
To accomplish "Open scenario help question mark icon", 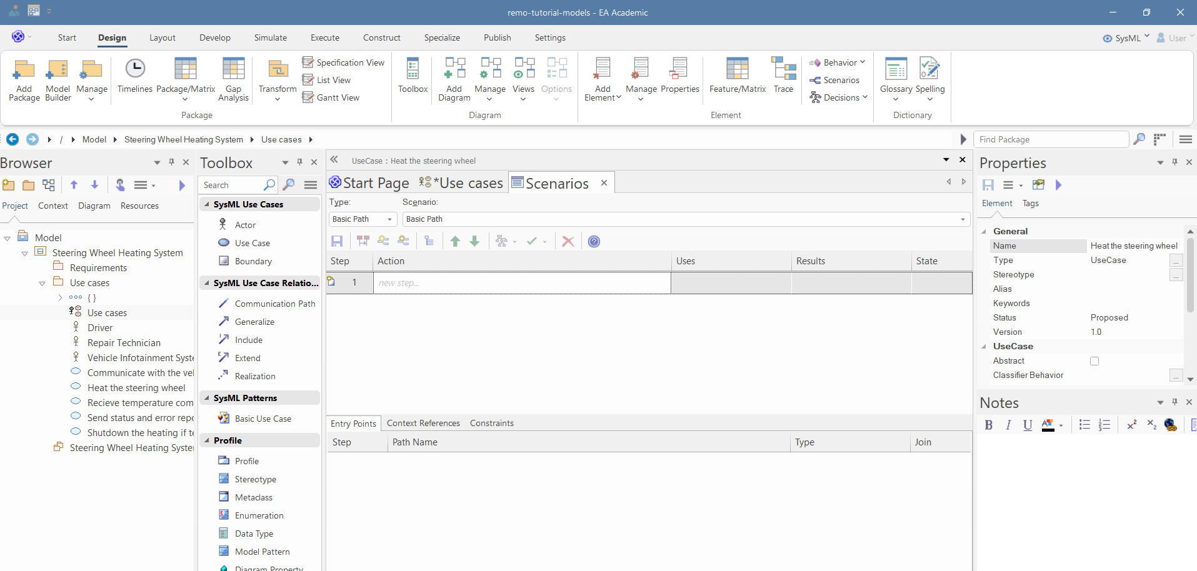I will pyautogui.click(x=594, y=242).
